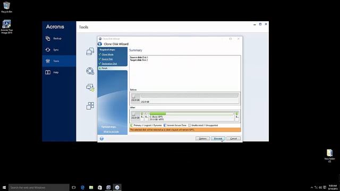
Task: Click the Summary text box with source disk
Action: [x=185, y=73]
